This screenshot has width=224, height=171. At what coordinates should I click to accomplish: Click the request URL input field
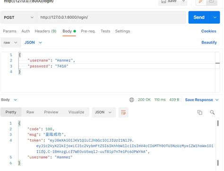112,17
